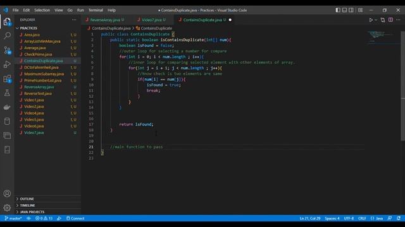Click the Open Changes editor icon
Image resolution: width=405 pixels, height=227 pixels.
point(383,20)
